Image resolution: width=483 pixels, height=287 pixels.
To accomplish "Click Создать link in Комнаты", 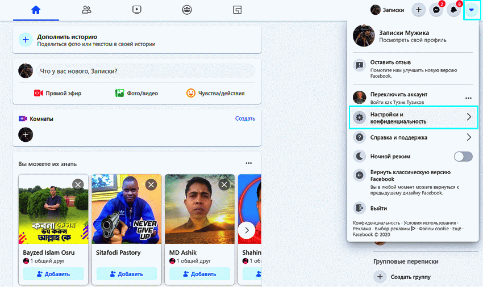I will 245,119.
